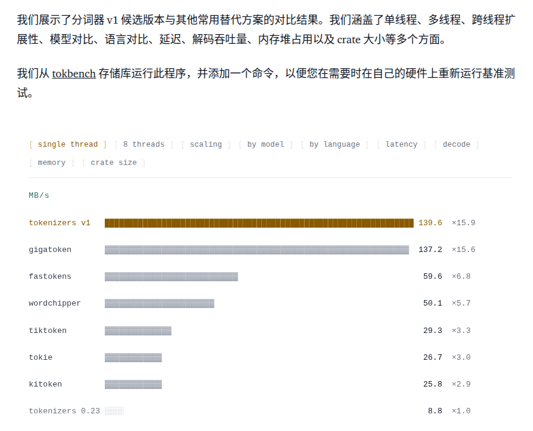Click the ×1.0 baseline multiplier
The image size is (533, 431).
point(461,411)
